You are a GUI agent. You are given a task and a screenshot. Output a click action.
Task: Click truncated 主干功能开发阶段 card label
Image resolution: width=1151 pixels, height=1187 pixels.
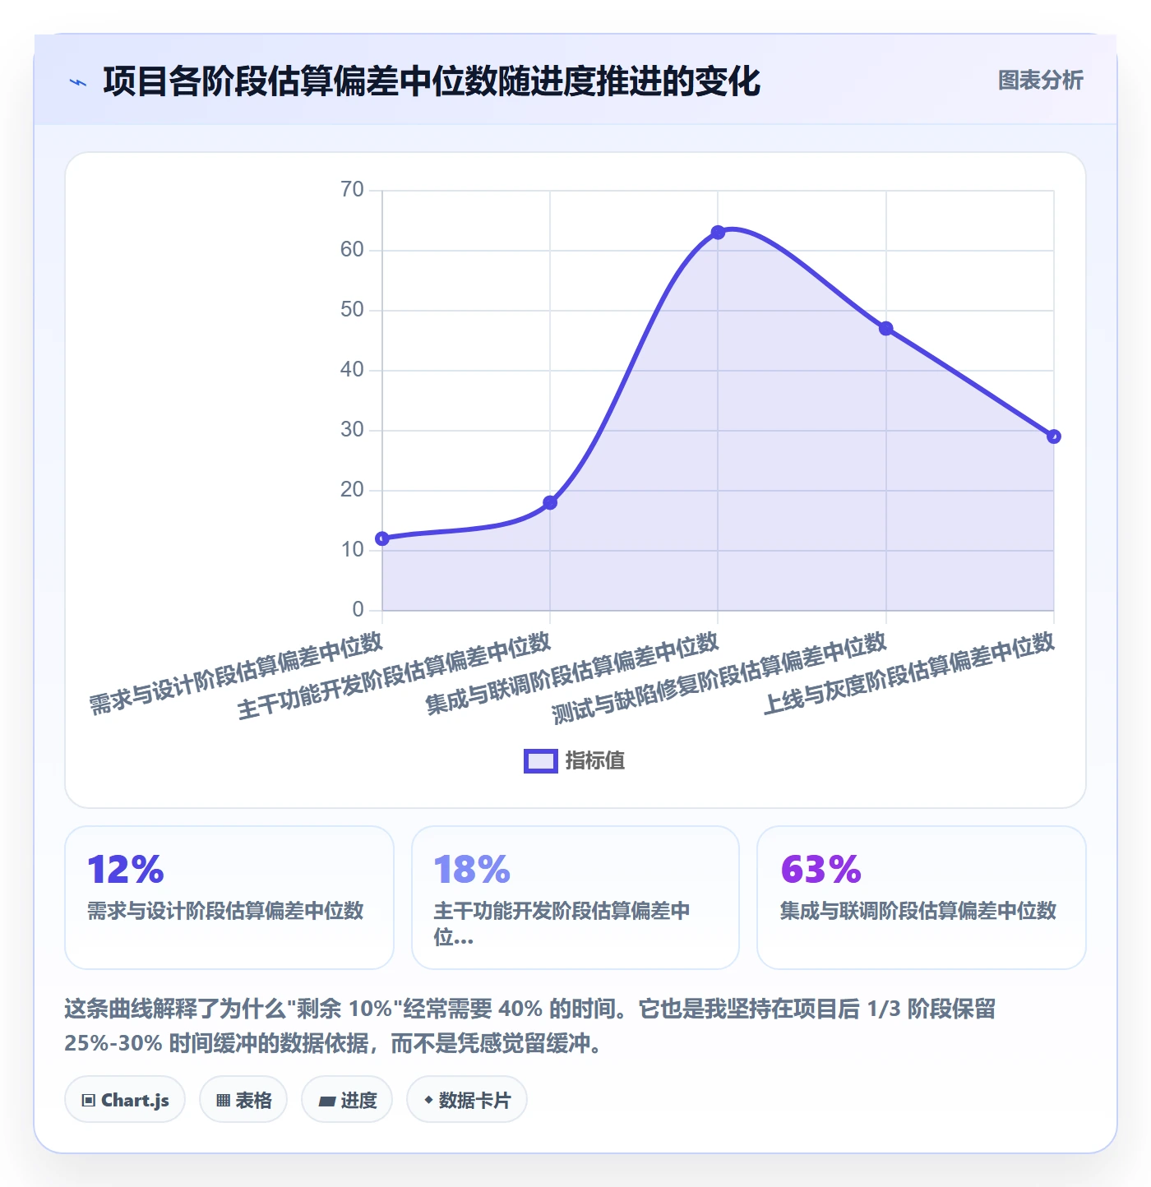[x=562, y=924]
